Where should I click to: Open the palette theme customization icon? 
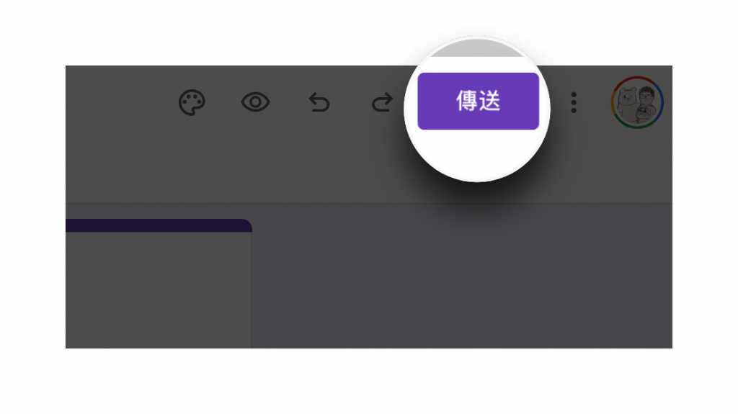pyautogui.click(x=192, y=102)
